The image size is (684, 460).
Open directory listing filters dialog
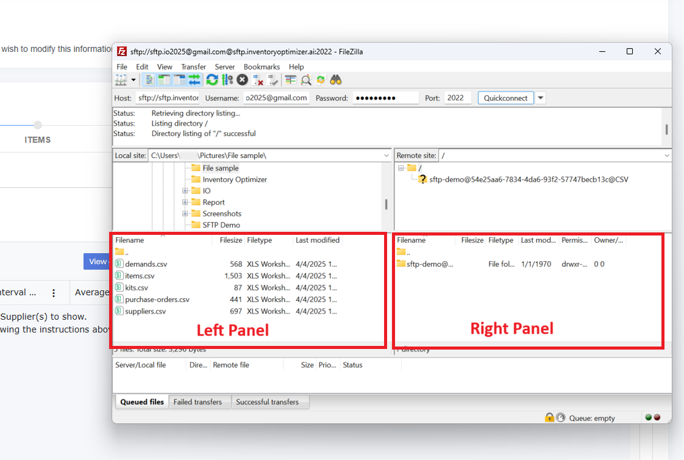click(x=291, y=80)
